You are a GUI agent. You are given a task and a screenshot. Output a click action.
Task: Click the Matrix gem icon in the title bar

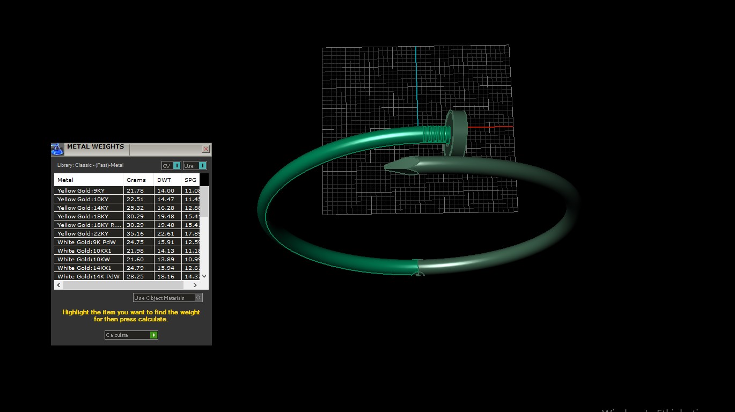[57, 149]
